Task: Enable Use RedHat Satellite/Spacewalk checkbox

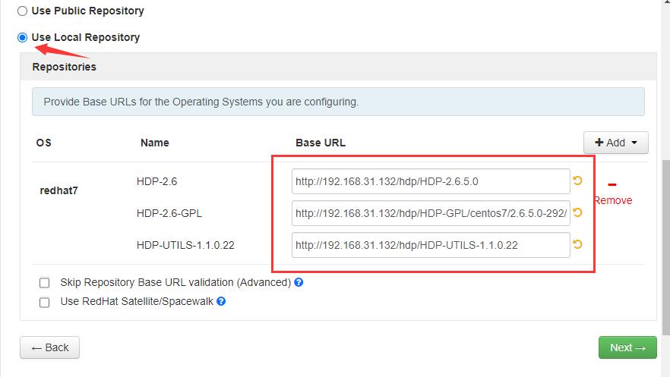Action: [x=44, y=303]
